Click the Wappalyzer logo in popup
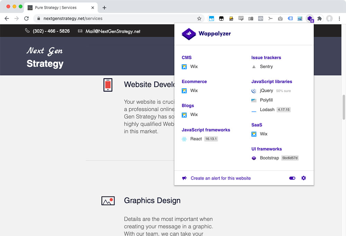Viewport: 346px width, 236px height. [x=206, y=34]
